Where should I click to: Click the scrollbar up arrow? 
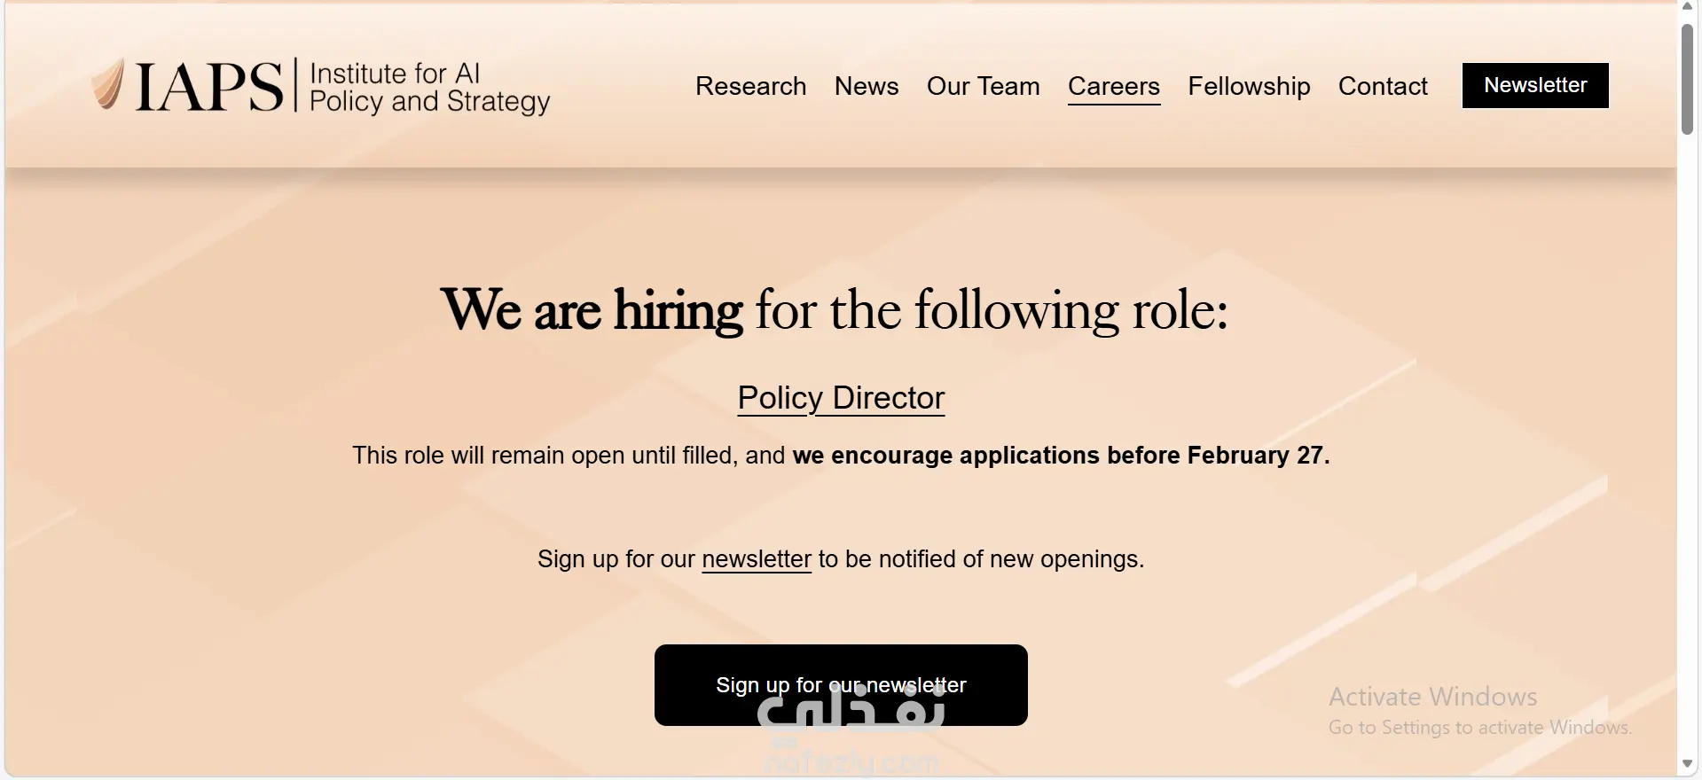pyautogui.click(x=1687, y=6)
